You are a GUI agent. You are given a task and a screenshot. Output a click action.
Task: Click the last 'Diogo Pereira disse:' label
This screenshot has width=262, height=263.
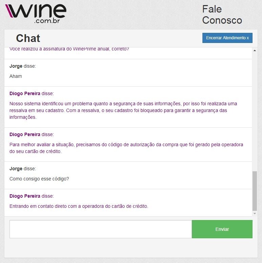coord(32,196)
